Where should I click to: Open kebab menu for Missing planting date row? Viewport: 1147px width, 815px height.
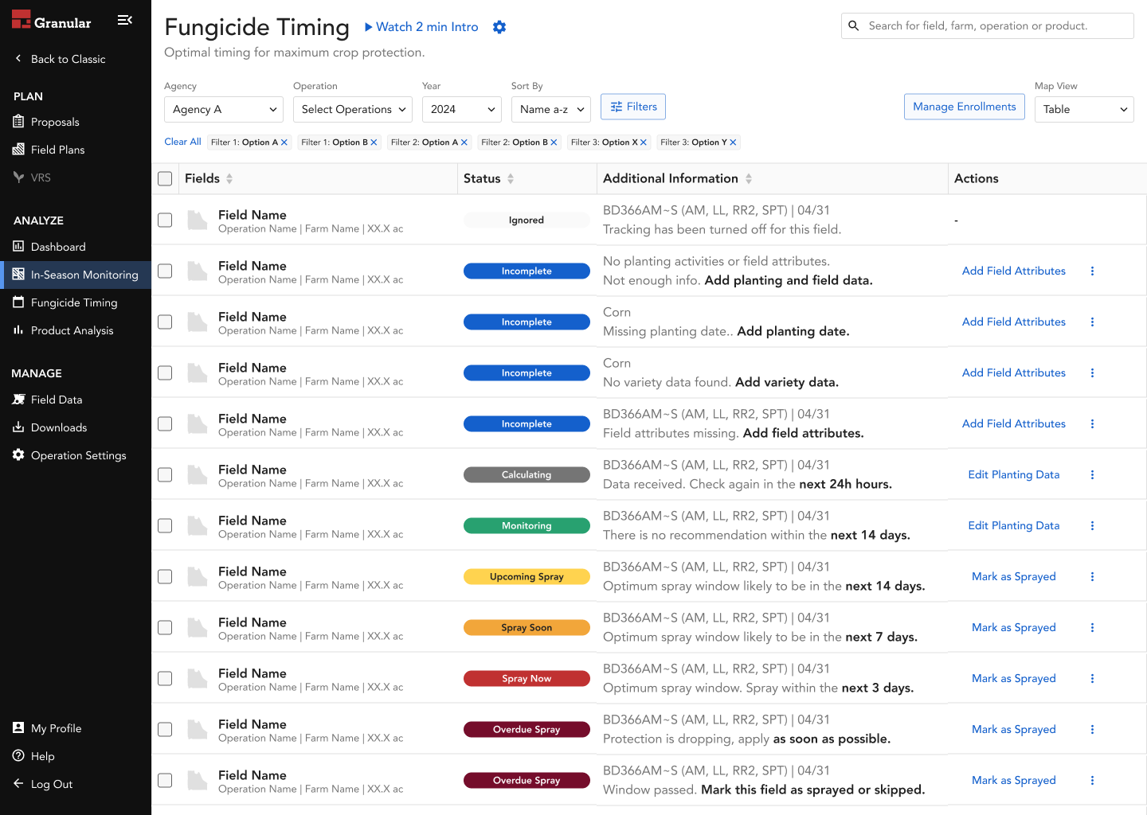pyautogui.click(x=1092, y=322)
